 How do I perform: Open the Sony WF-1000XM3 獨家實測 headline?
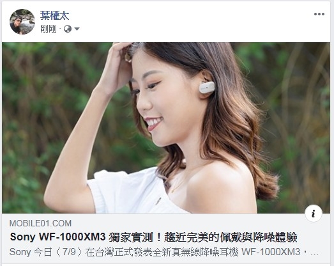[153, 237]
